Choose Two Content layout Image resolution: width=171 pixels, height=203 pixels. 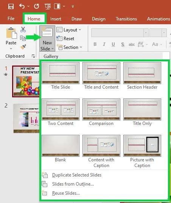point(61,112)
